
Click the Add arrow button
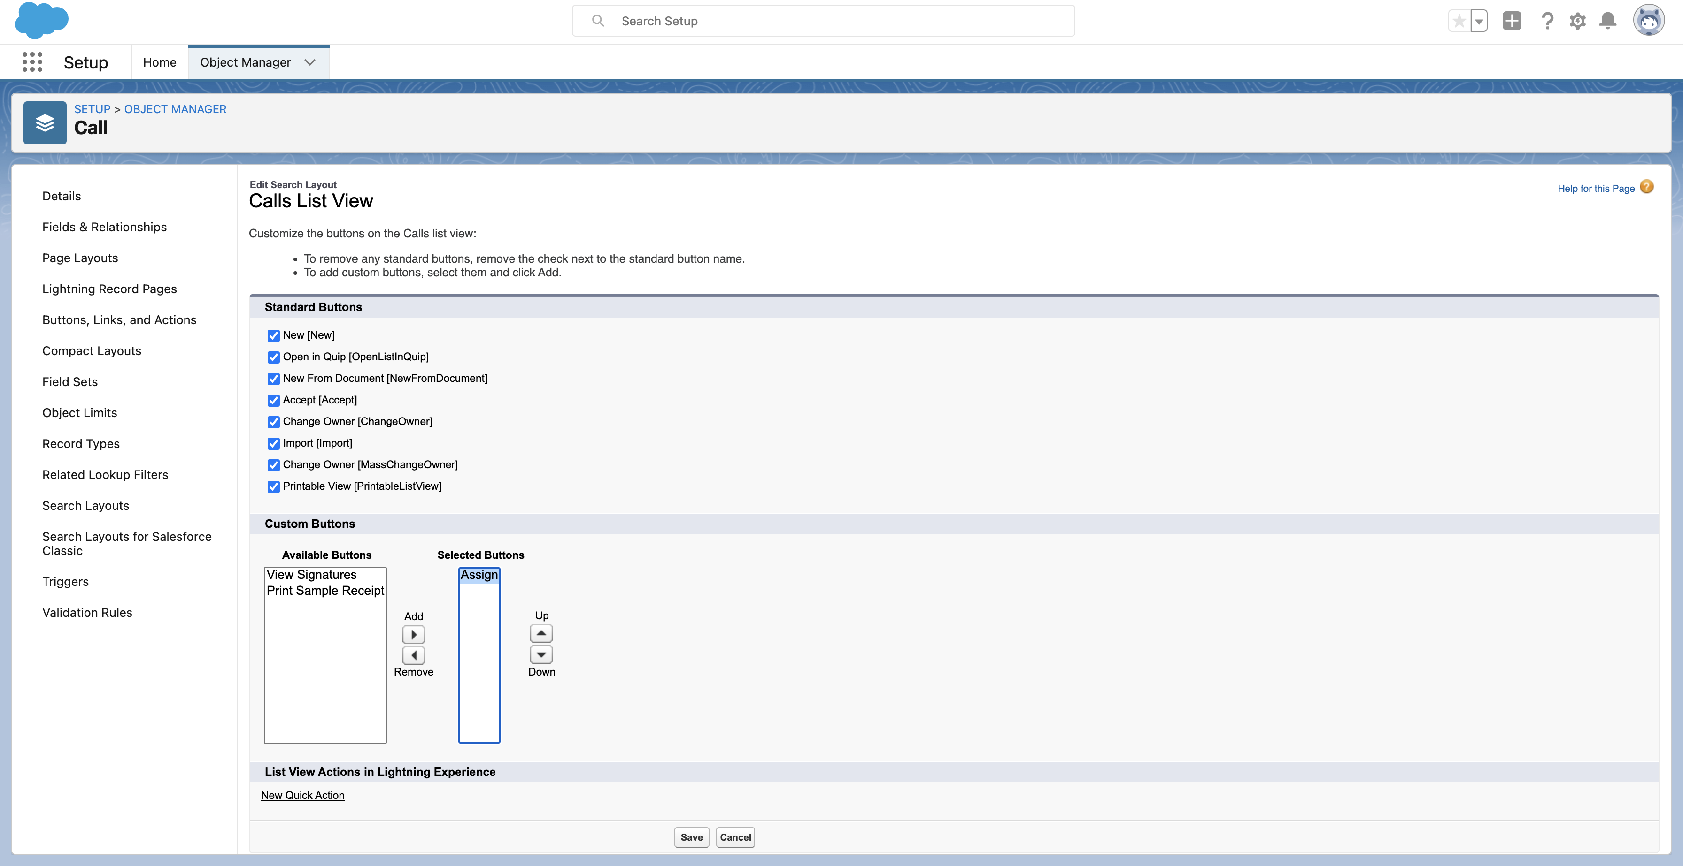(414, 634)
